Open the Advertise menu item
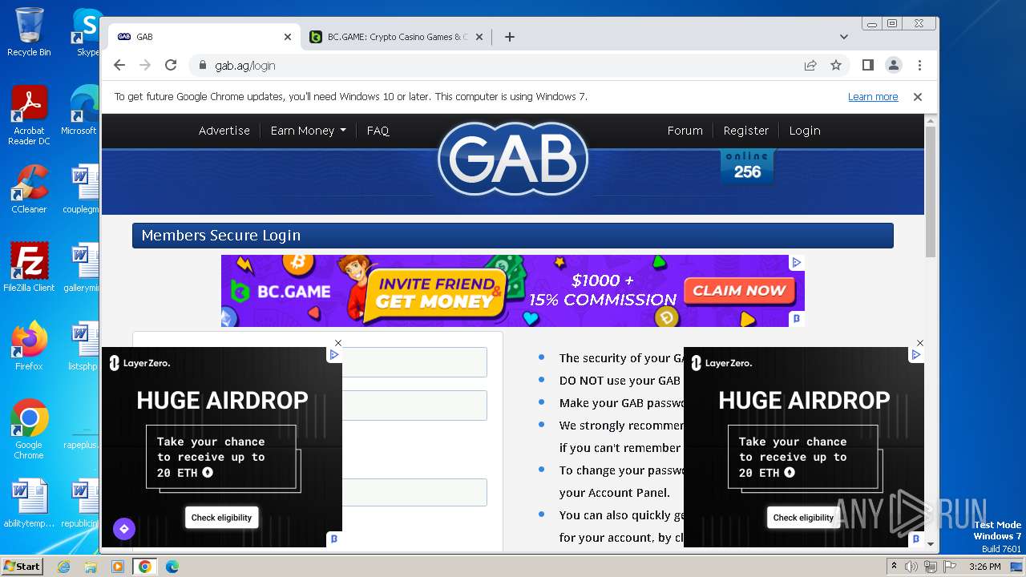 [x=224, y=131]
